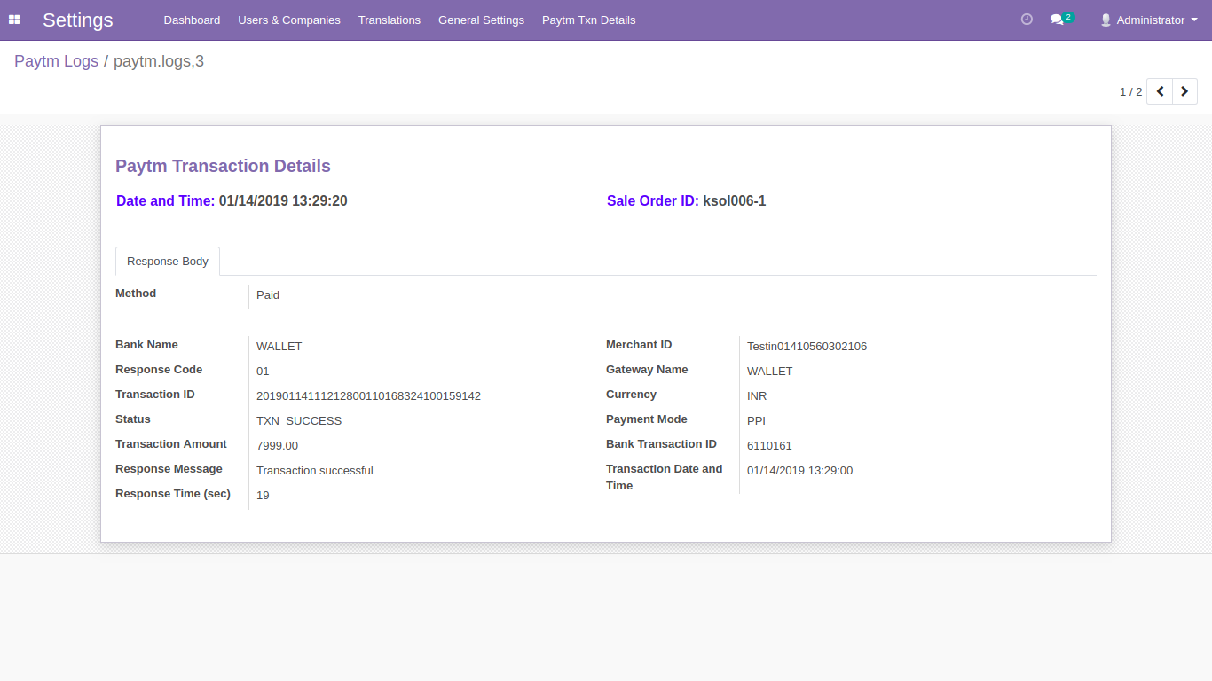Image resolution: width=1212 pixels, height=681 pixels.
Task: Open the Paytm Txn Details menu
Action: click(588, 20)
